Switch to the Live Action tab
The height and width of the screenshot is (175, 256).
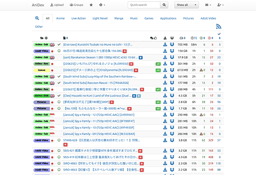pos(79,18)
